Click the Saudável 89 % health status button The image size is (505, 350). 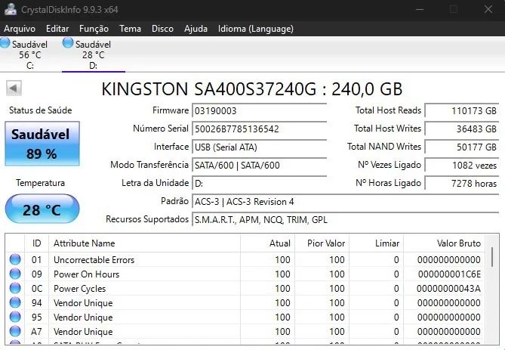tap(42, 144)
